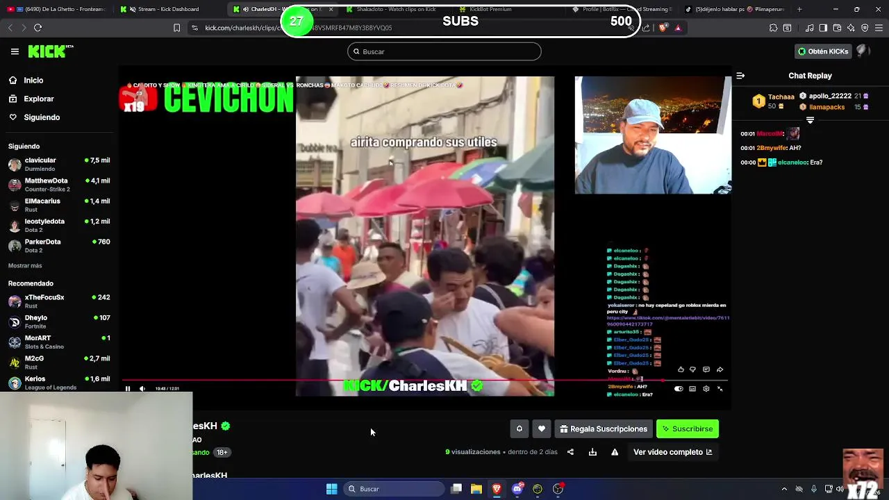Toggle theater mode in player
Image resolution: width=889 pixels, height=500 pixels.
tap(692, 389)
